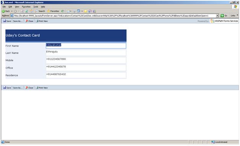Viewport: 240px width, 146px height.
Task: Go to the Home page icon
Action: [32, 11]
